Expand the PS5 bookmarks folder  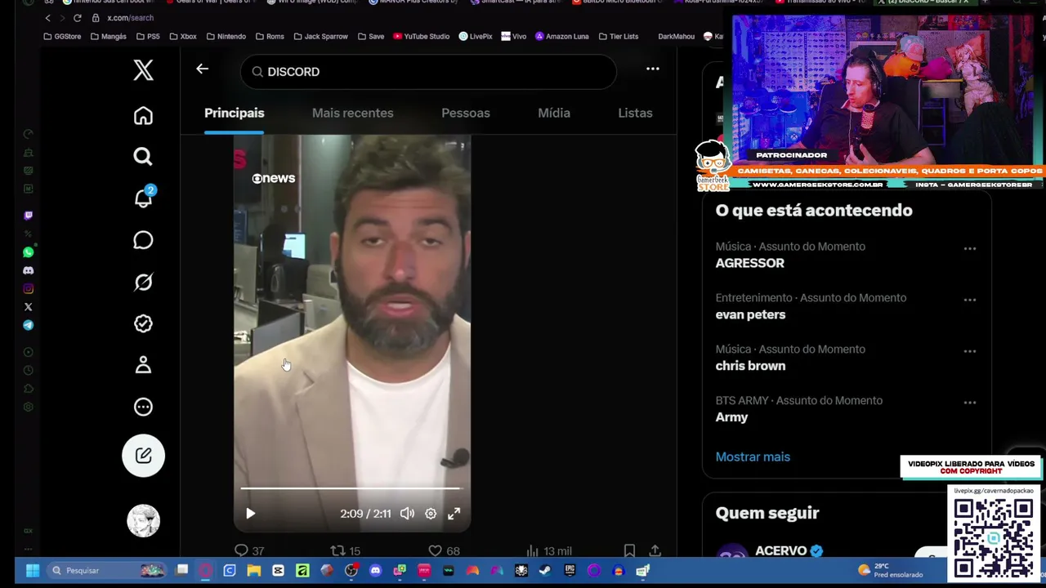click(147, 37)
